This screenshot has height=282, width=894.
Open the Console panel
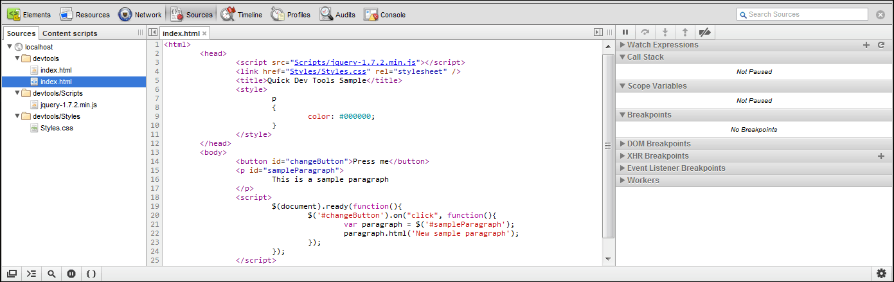coord(385,14)
